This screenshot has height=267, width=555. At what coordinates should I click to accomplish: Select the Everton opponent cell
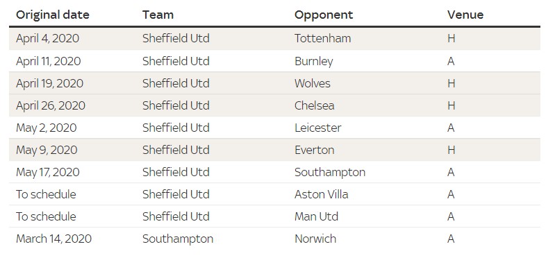[314, 150]
